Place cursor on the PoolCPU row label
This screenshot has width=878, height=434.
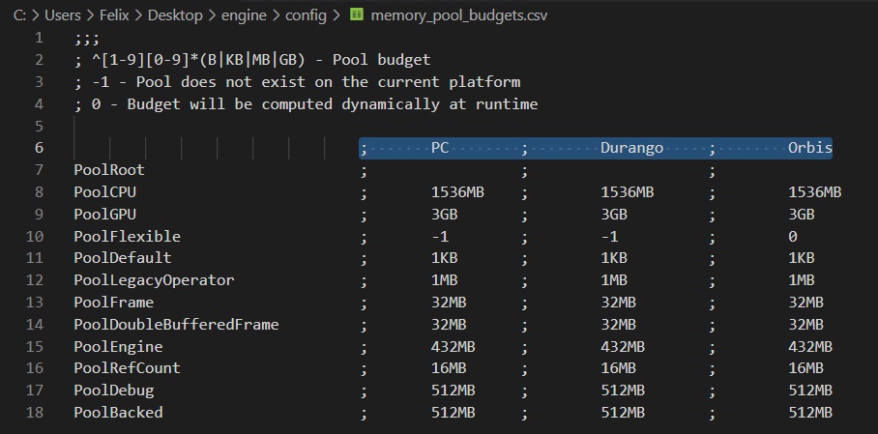coord(104,192)
